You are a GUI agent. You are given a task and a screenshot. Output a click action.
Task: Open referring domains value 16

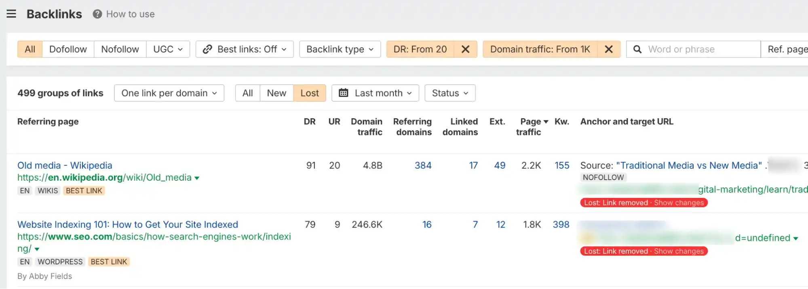click(x=427, y=224)
